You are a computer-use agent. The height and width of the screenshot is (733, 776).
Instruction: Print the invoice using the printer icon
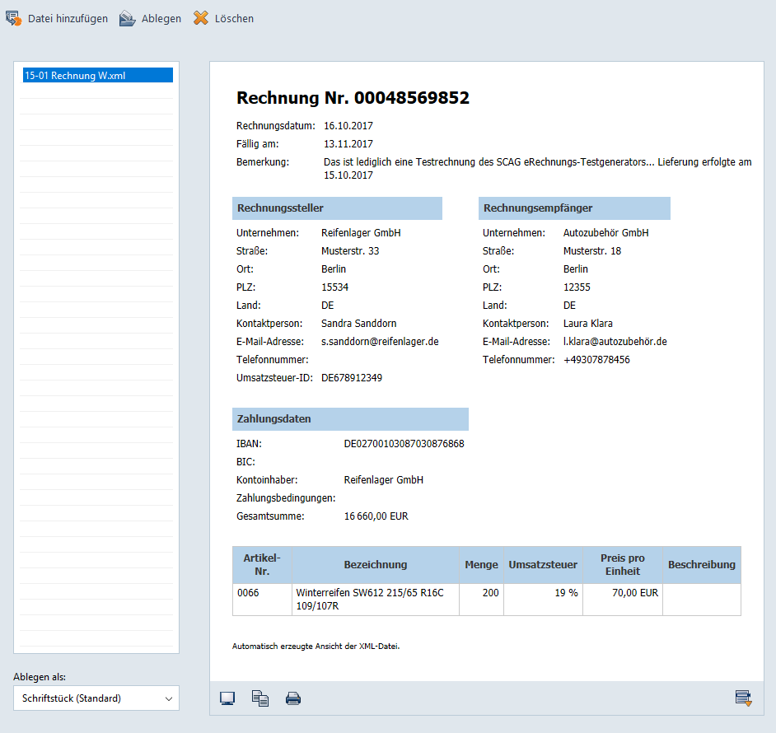tap(293, 698)
